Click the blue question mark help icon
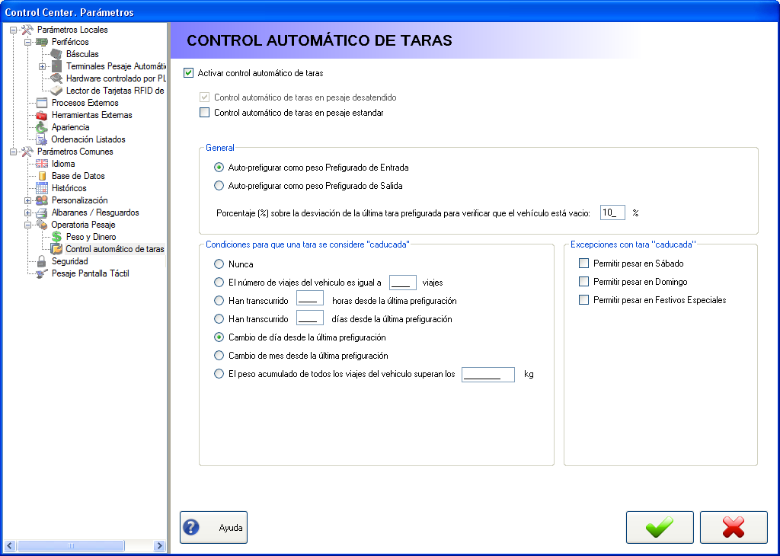 [191, 527]
